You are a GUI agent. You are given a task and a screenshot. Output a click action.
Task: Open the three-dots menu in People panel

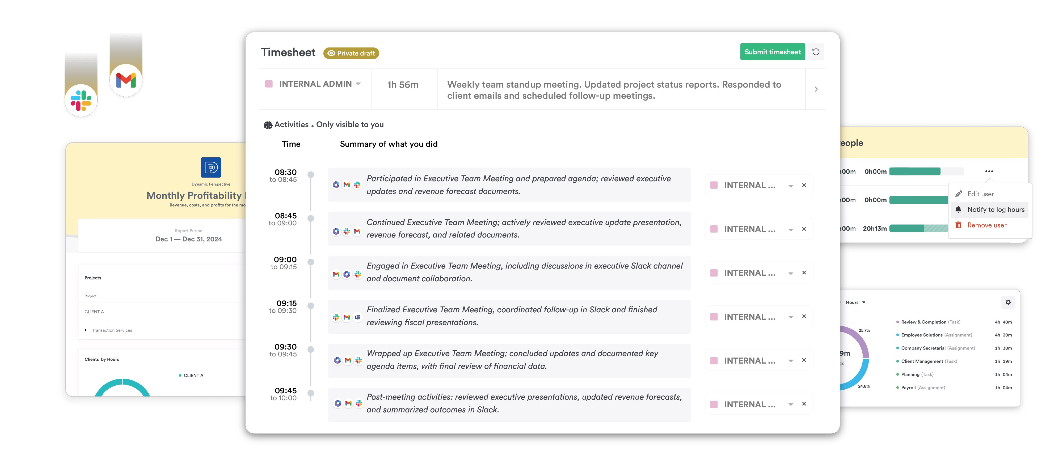tap(989, 171)
